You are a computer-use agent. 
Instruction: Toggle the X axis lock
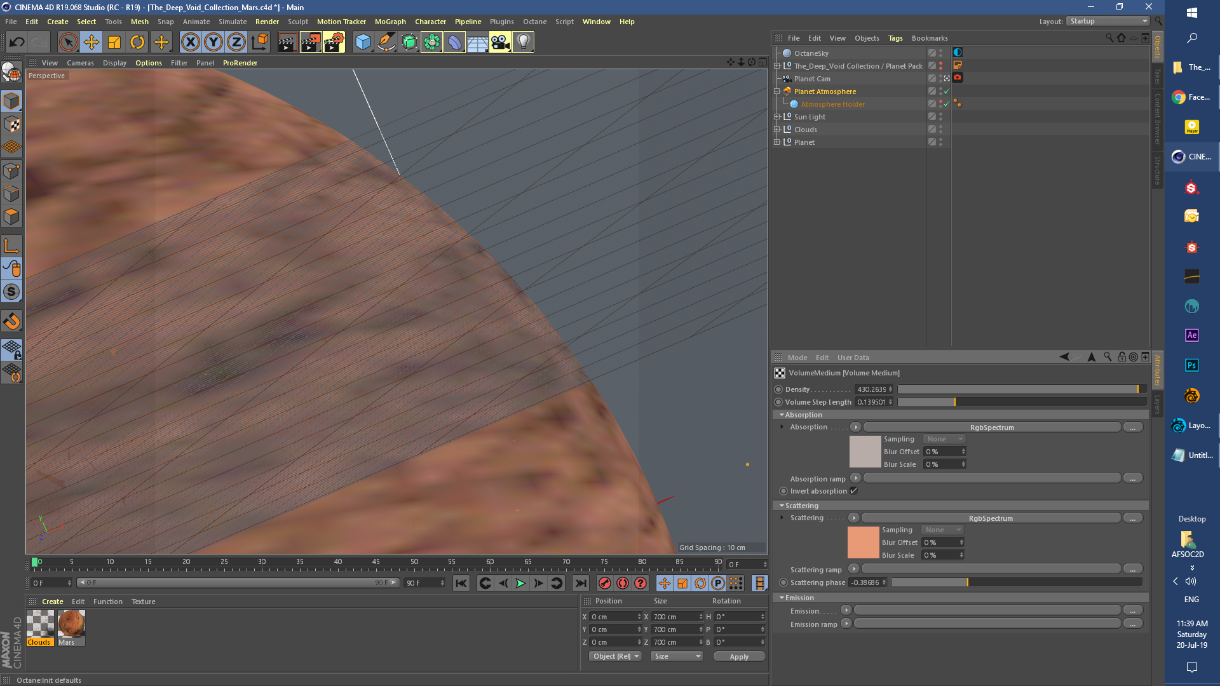coord(190,43)
